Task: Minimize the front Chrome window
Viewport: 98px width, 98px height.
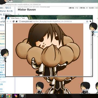Action: [x=84, y=16]
